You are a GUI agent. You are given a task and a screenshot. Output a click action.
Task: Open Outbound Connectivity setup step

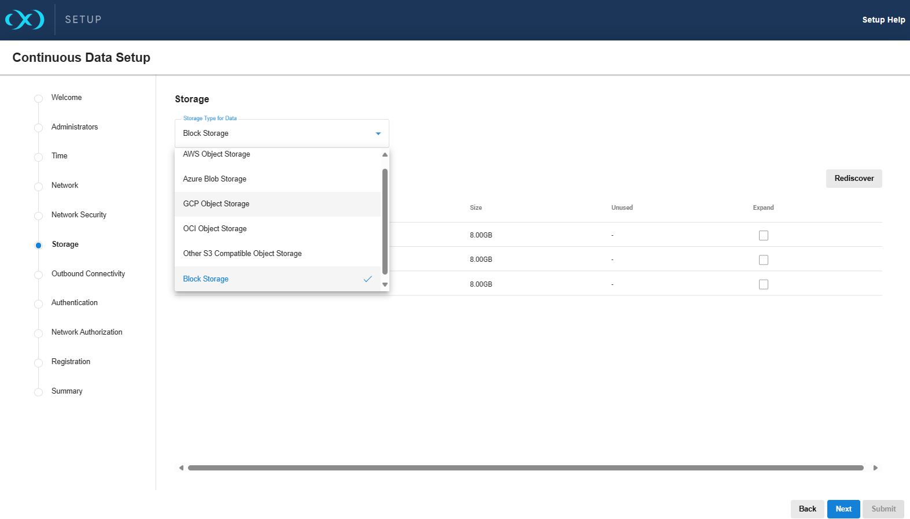click(x=88, y=274)
